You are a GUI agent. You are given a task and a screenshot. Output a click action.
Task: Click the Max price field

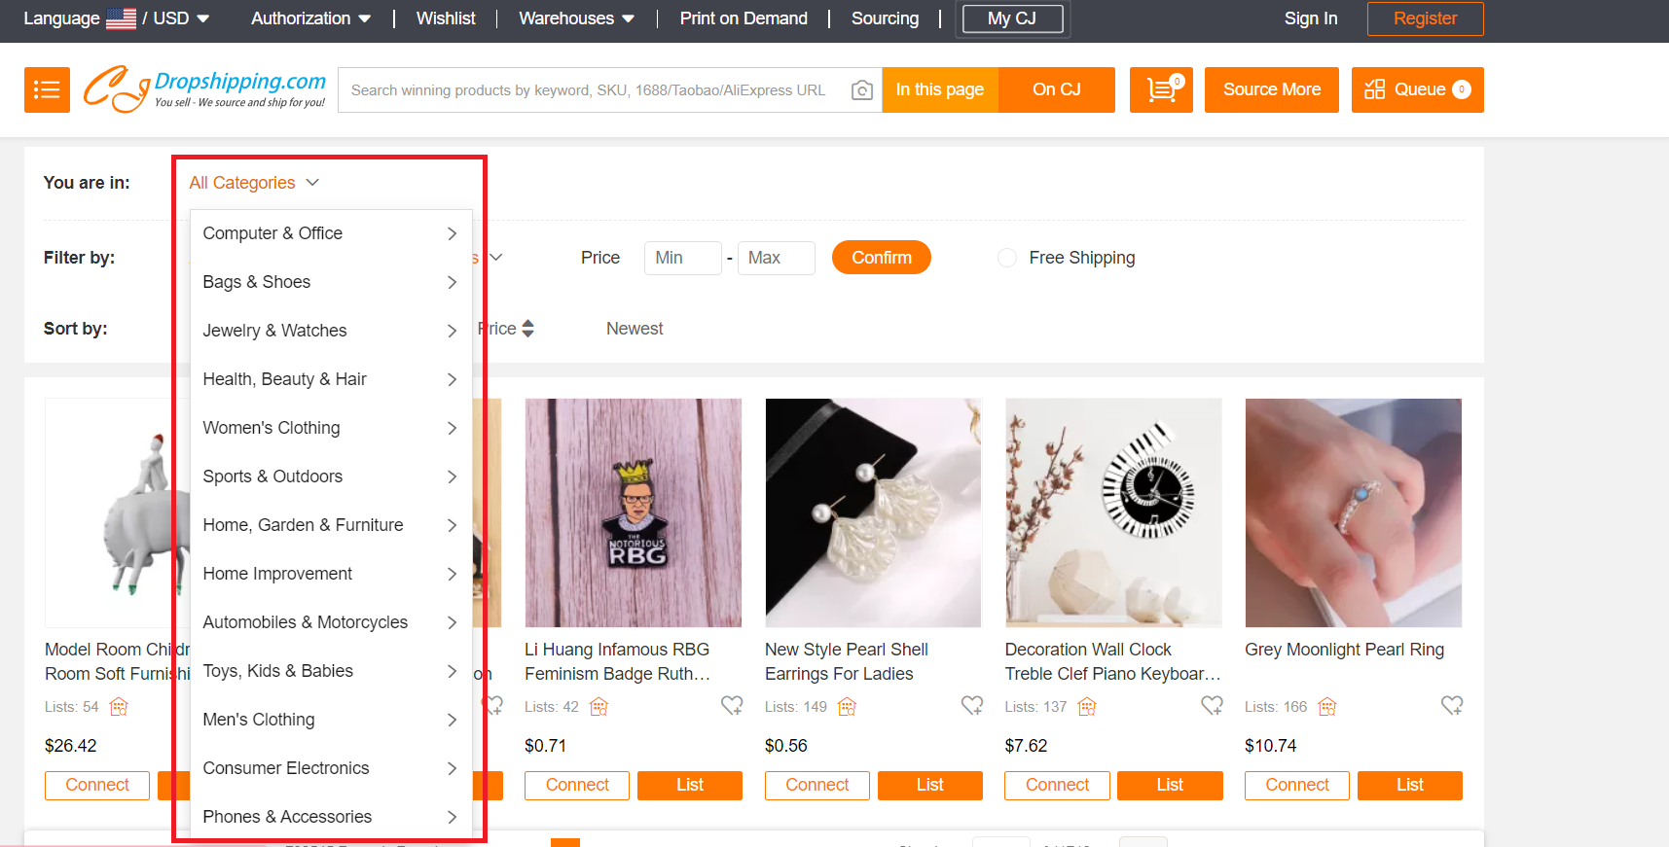777,258
